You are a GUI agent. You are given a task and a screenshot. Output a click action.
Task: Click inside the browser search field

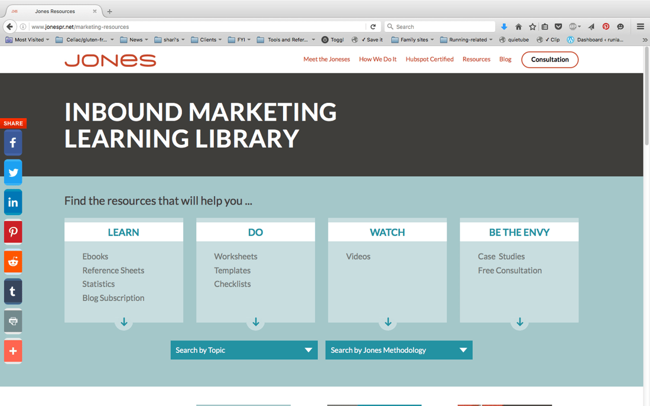point(440,27)
